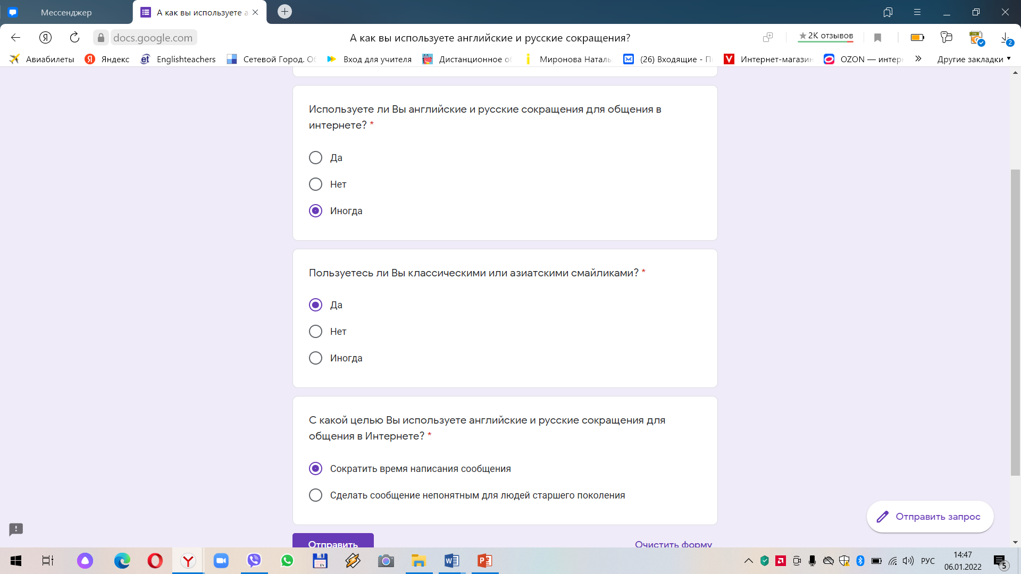Select the Иногда radio button for abbreviations
This screenshot has width=1021, height=574.
coord(315,211)
